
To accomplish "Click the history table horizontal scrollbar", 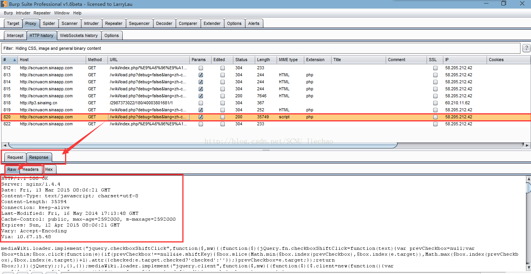I will pos(203,145).
